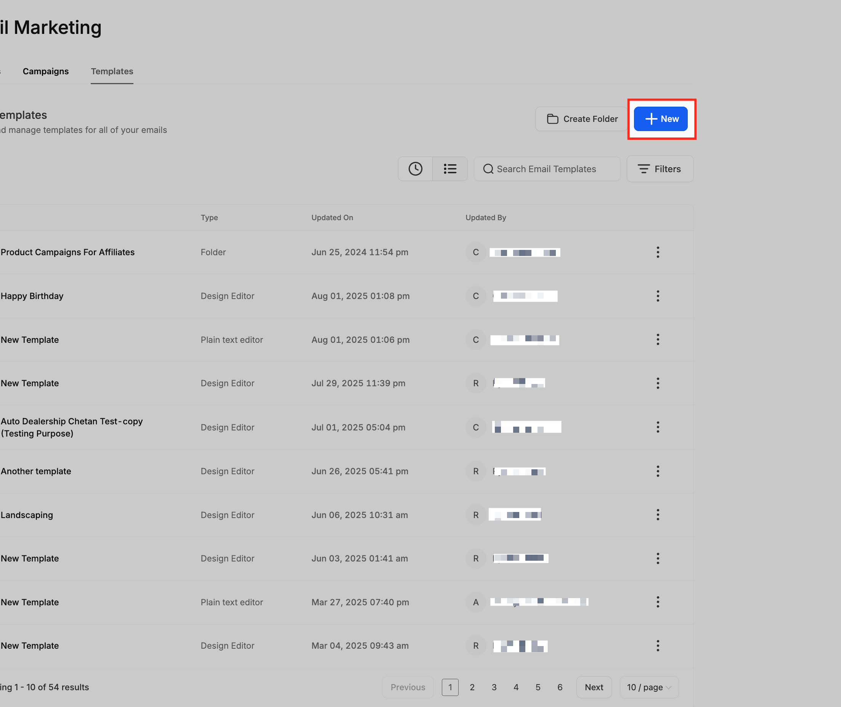This screenshot has width=841, height=707.
Task: Open options for Product Campaigns For Affiliates
Action: [x=658, y=252]
